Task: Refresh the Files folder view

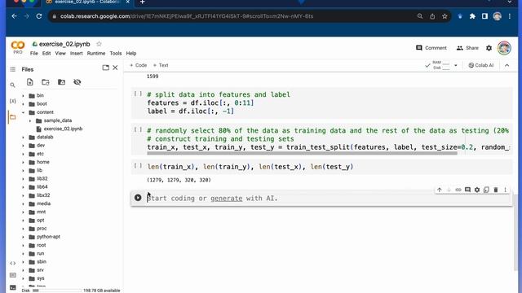Action: 46,82
